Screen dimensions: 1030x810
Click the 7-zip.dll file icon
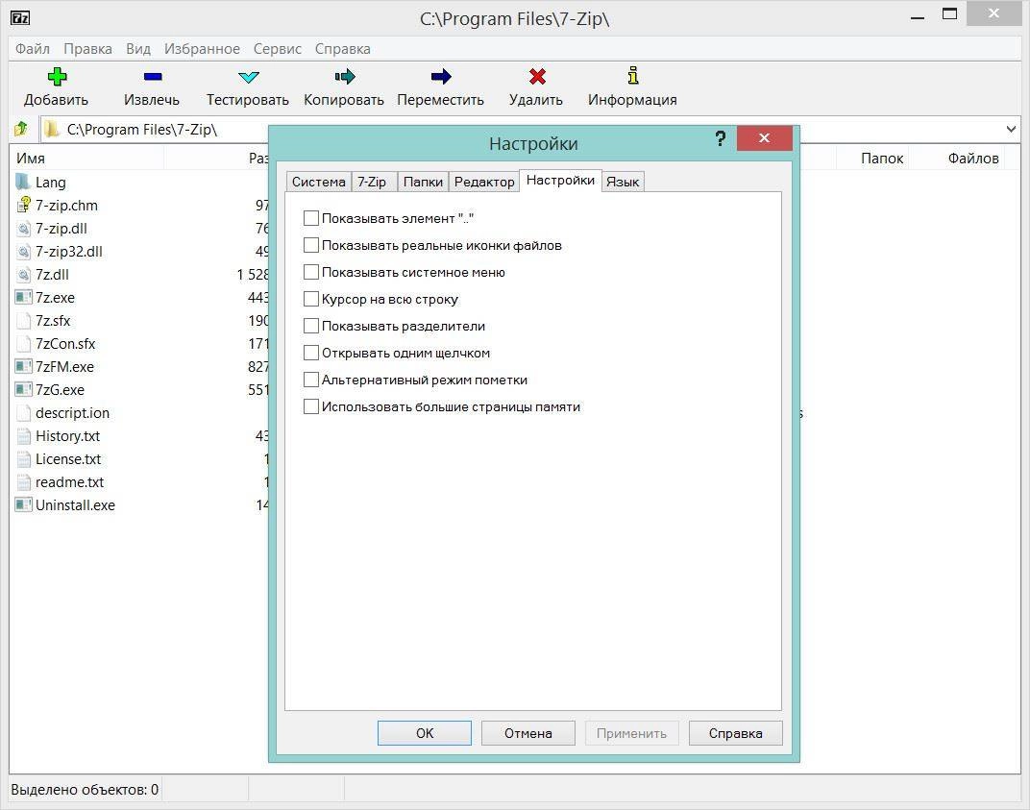[23, 228]
